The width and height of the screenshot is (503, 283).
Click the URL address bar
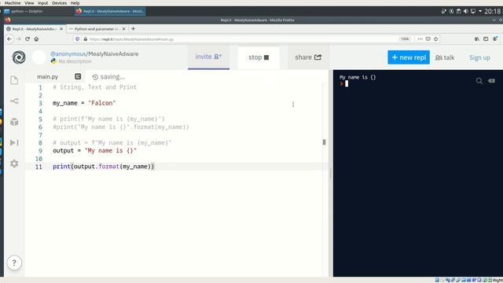point(237,39)
